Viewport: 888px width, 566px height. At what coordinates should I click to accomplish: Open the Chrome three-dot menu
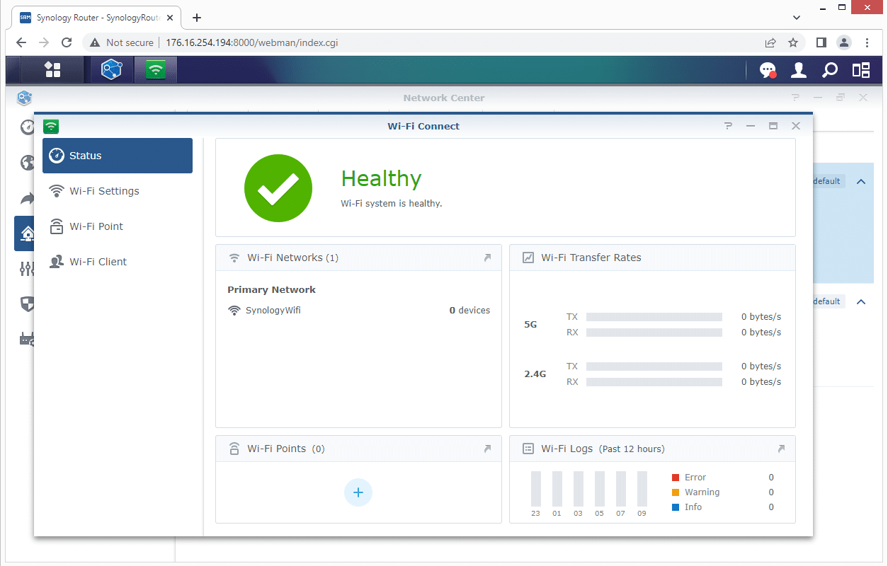point(867,42)
